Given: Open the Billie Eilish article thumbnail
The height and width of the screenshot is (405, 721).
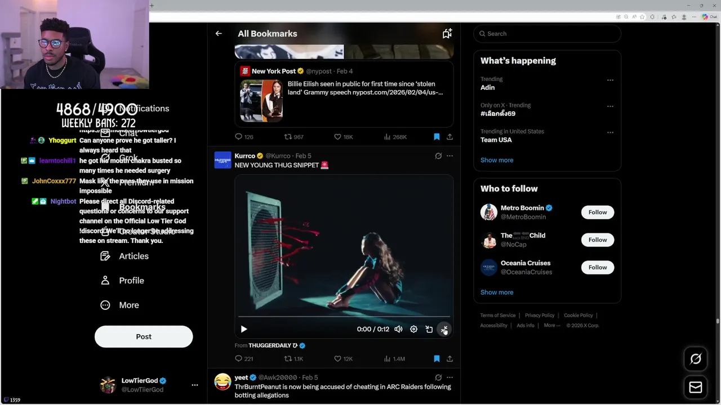Looking at the screenshot, I should coord(261,101).
